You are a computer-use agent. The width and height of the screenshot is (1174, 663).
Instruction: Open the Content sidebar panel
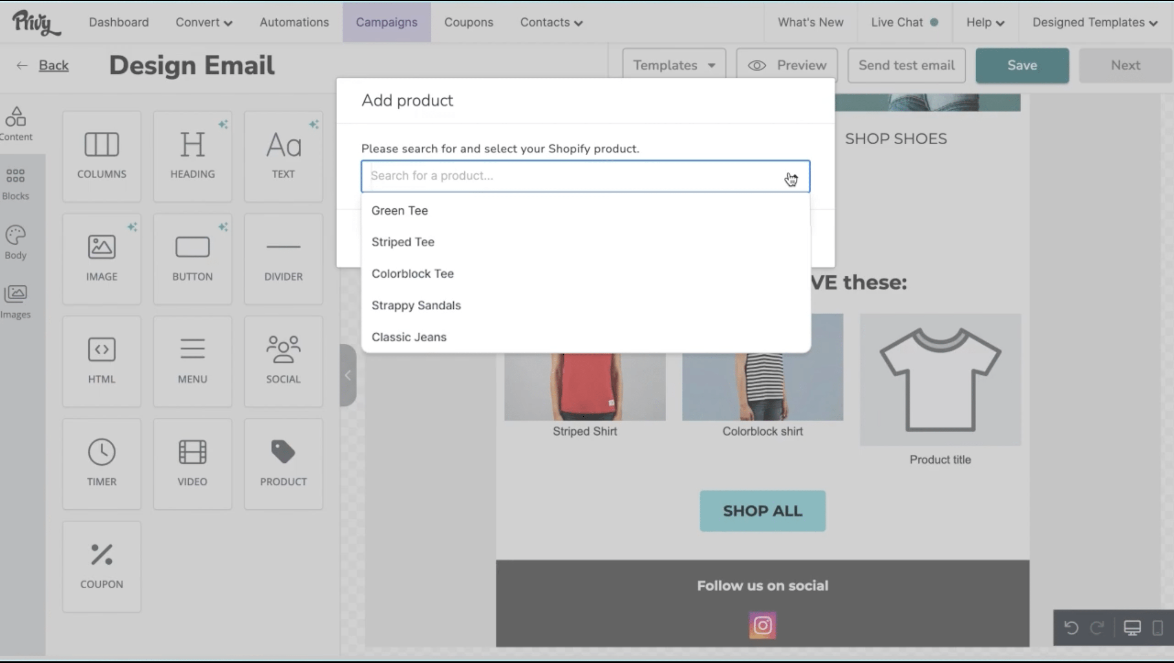pos(16,124)
